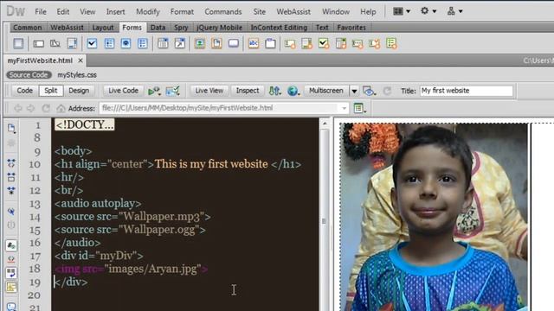The height and width of the screenshot is (311, 554).
Task: Toggle Live View mode
Action: pos(209,91)
